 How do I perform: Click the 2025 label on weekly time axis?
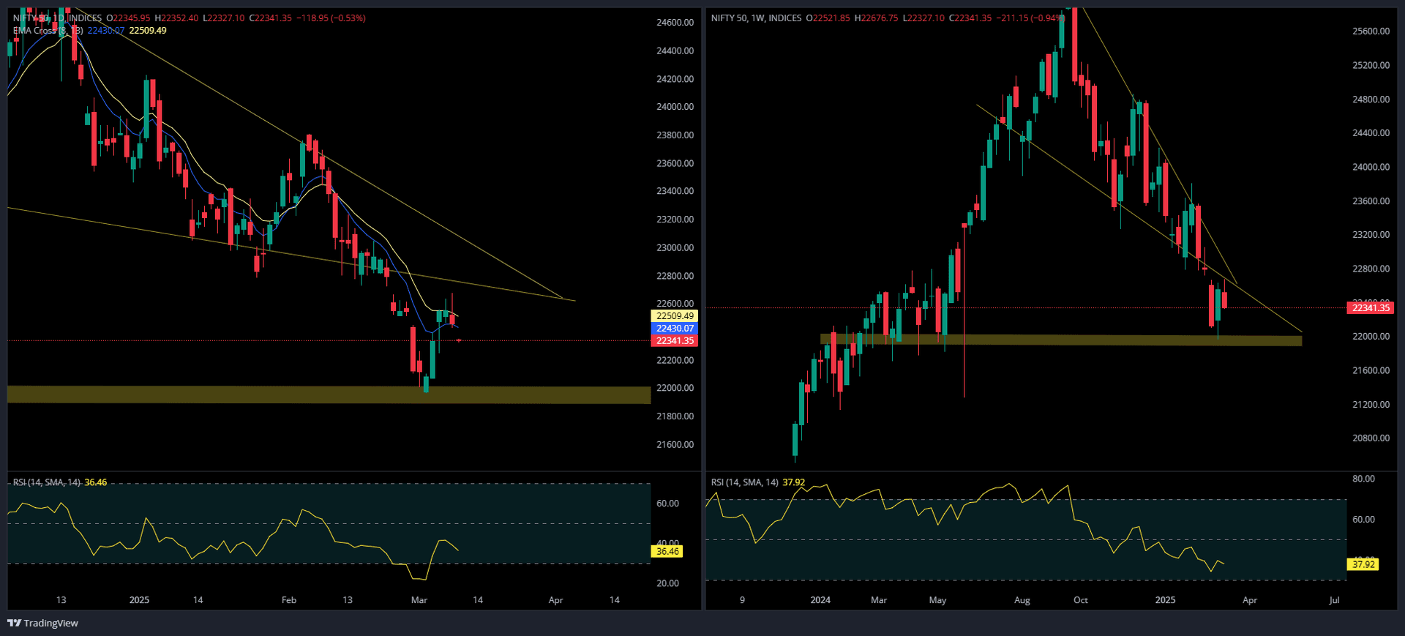coord(1165,600)
